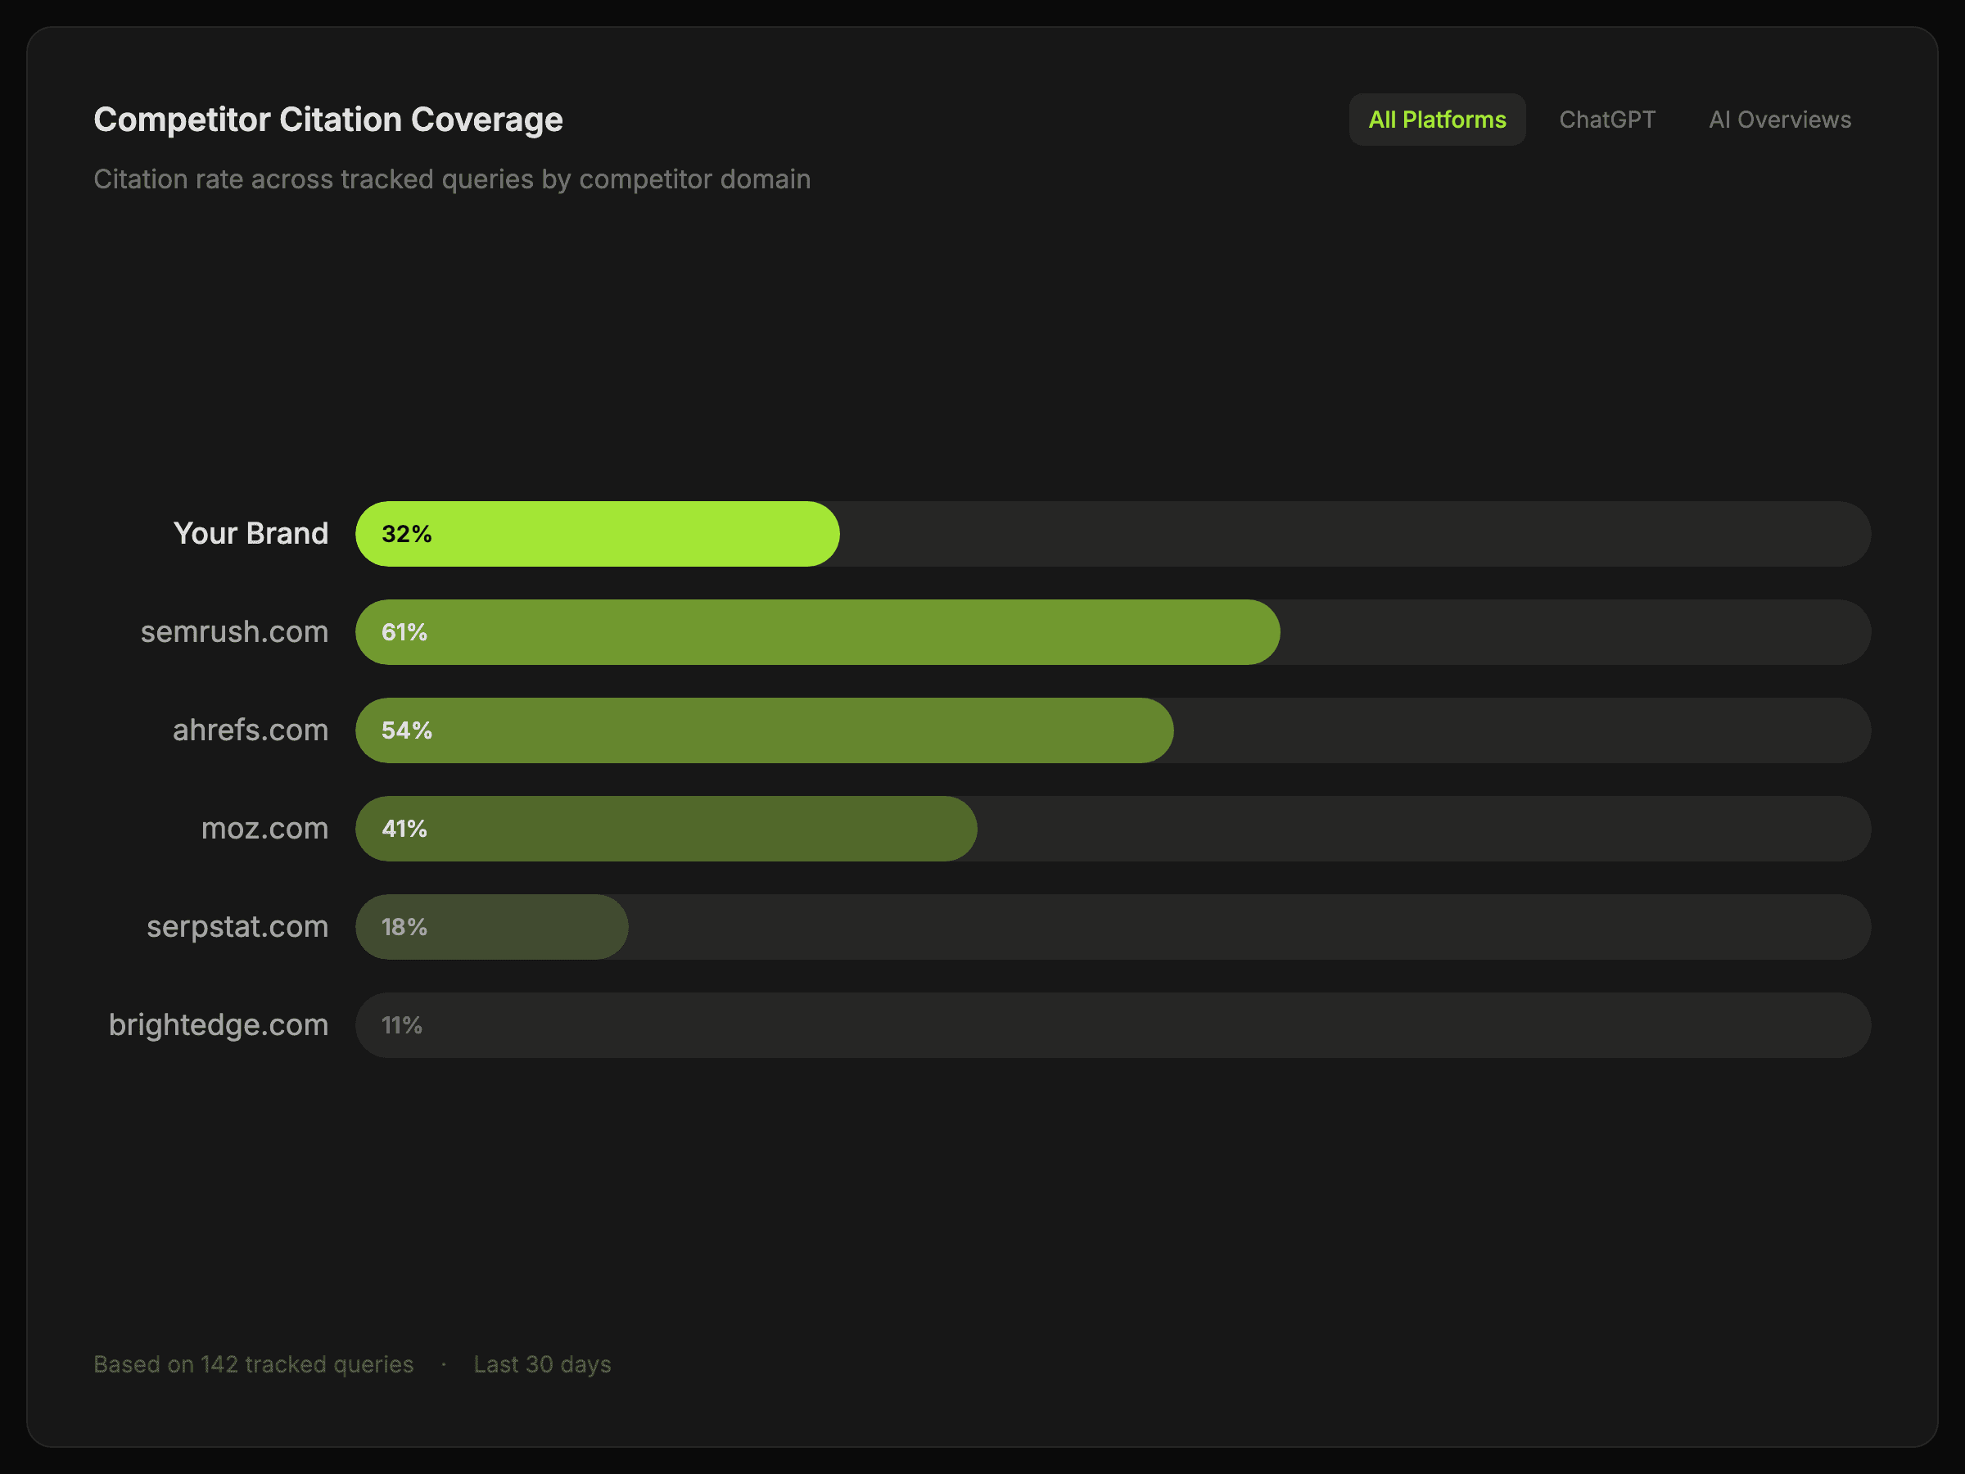Click the semrush.com 61% bar
1965x1474 pixels.
[x=817, y=633]
